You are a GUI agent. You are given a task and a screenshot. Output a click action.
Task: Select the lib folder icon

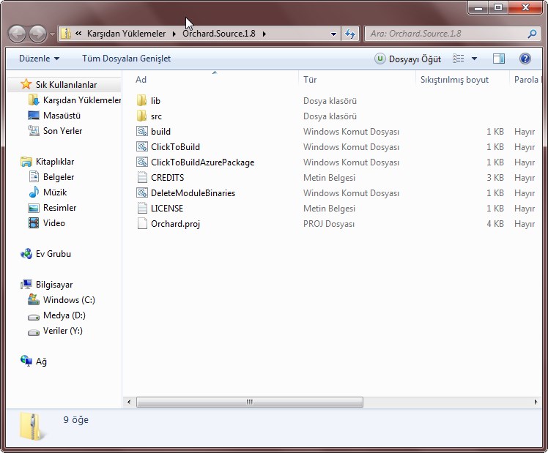[142, 101]
